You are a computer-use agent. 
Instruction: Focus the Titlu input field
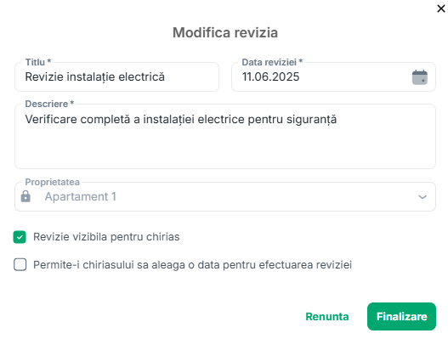116,76
